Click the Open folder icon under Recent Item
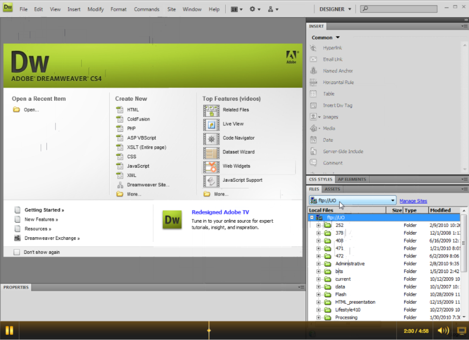Viewport: 469px width, 340px height. click(16, 110)
